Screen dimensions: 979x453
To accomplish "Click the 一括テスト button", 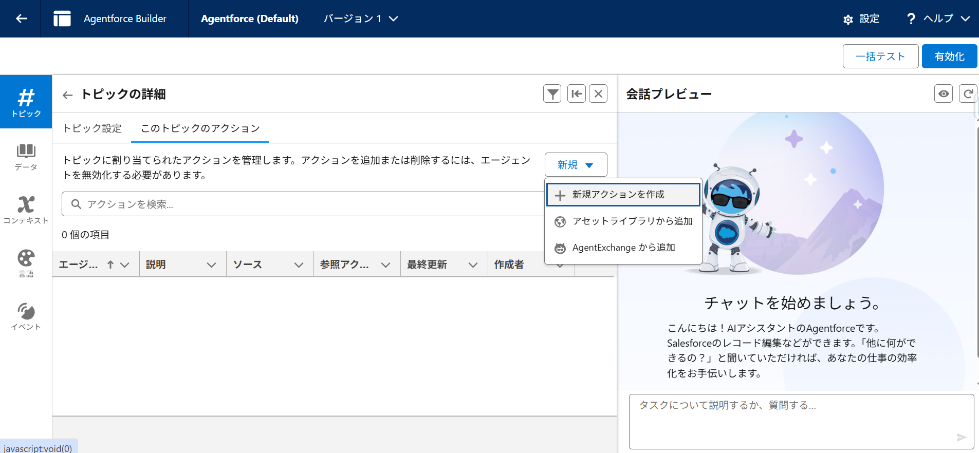I will (x=880, y=56).
